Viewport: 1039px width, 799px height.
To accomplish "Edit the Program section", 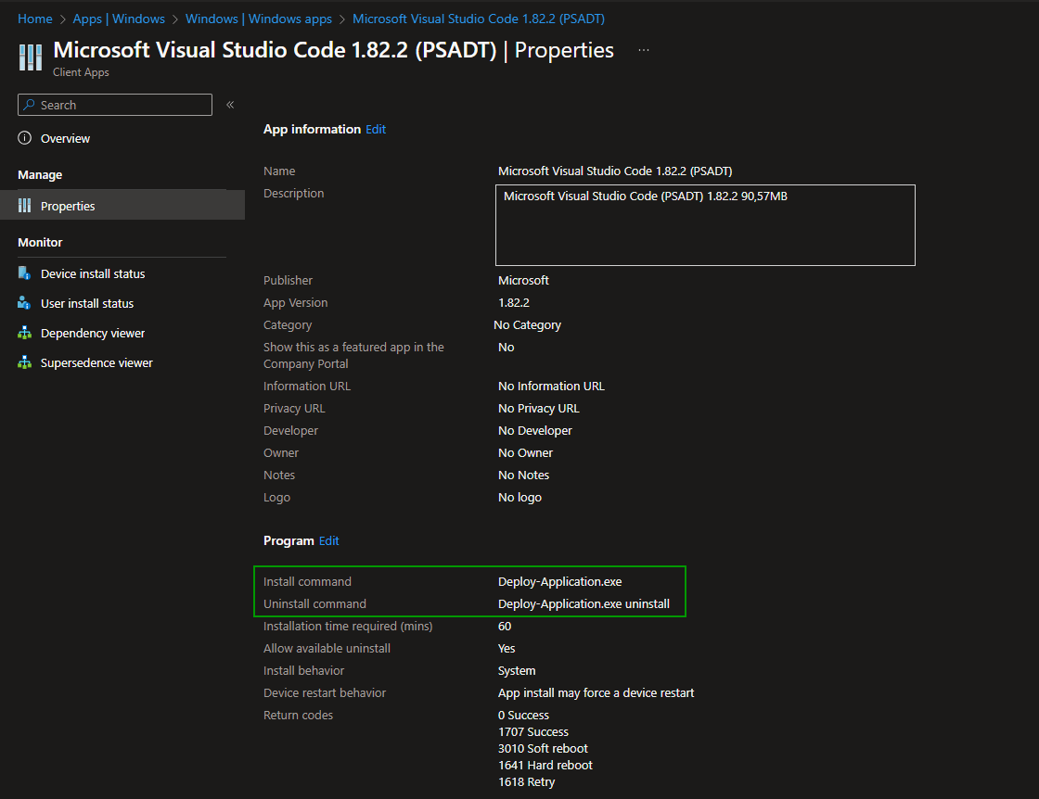I will point(329,540).
